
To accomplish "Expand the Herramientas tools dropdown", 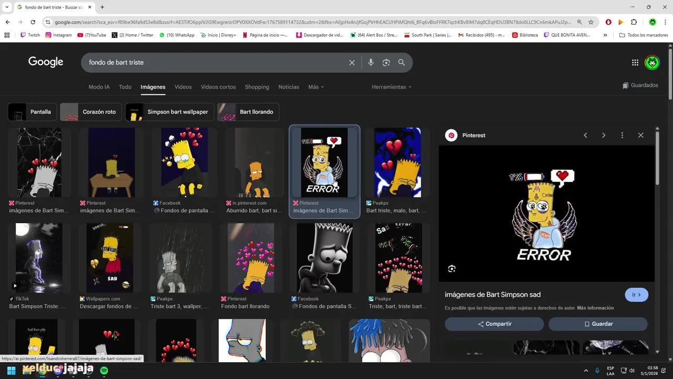I will click(x=392, y=87).
